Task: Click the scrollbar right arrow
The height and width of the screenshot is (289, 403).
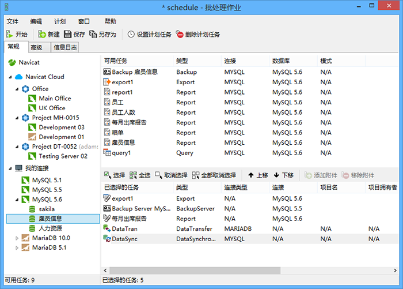Action: pyautogui.click(x=395, y=270)
